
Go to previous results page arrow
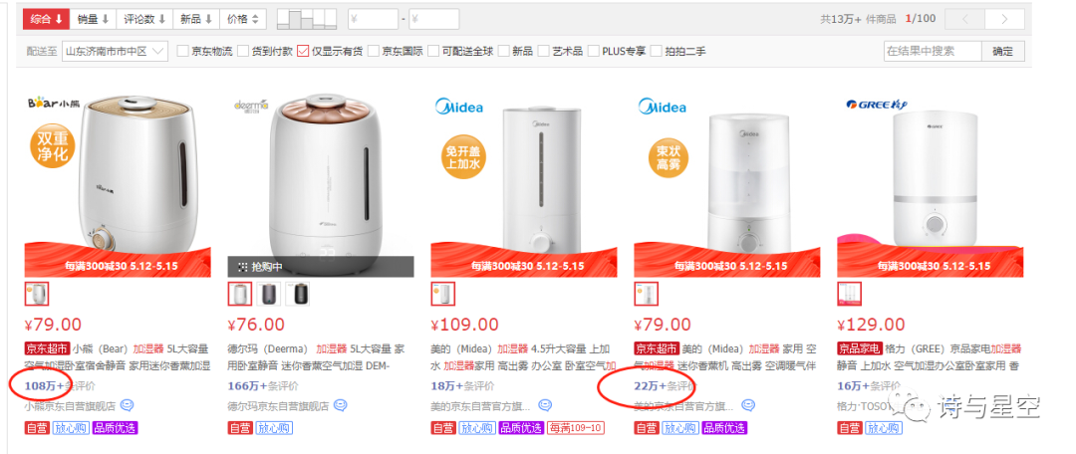[x=964, y=19]
